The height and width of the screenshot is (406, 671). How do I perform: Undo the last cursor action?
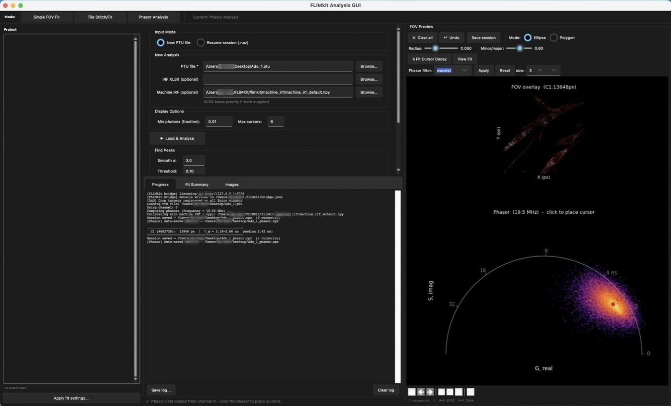451,37
